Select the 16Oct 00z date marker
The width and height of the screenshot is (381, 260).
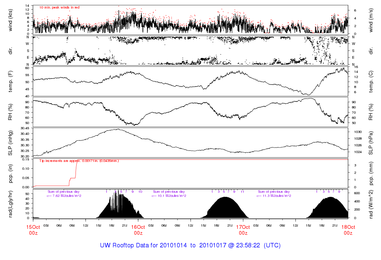pyautogui.click(x=138, y=230)
